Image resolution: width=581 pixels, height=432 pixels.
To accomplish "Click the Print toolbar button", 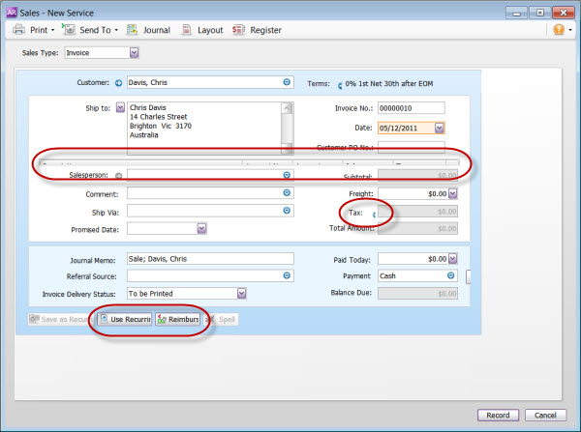I will (33, 30).
